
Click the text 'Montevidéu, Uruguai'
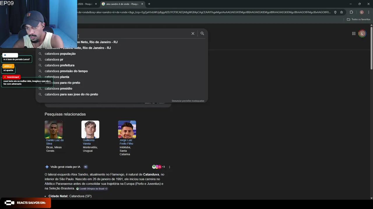[90, 149]
